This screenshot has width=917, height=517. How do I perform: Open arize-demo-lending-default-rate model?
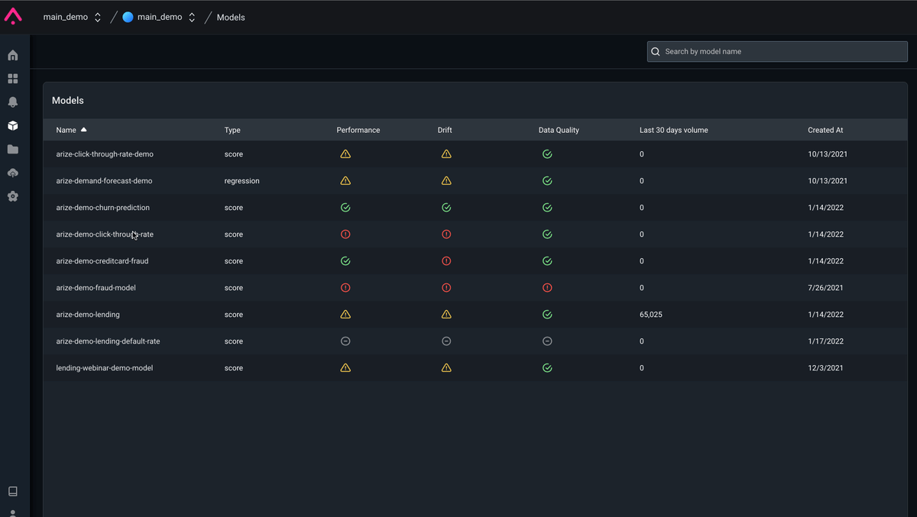pos(108,341)
